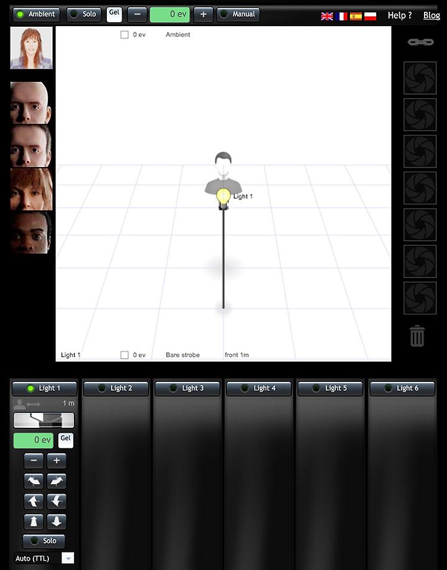Raise Light 1 with up arrow
The image size is (447, 570).
[x=34, y=522]
